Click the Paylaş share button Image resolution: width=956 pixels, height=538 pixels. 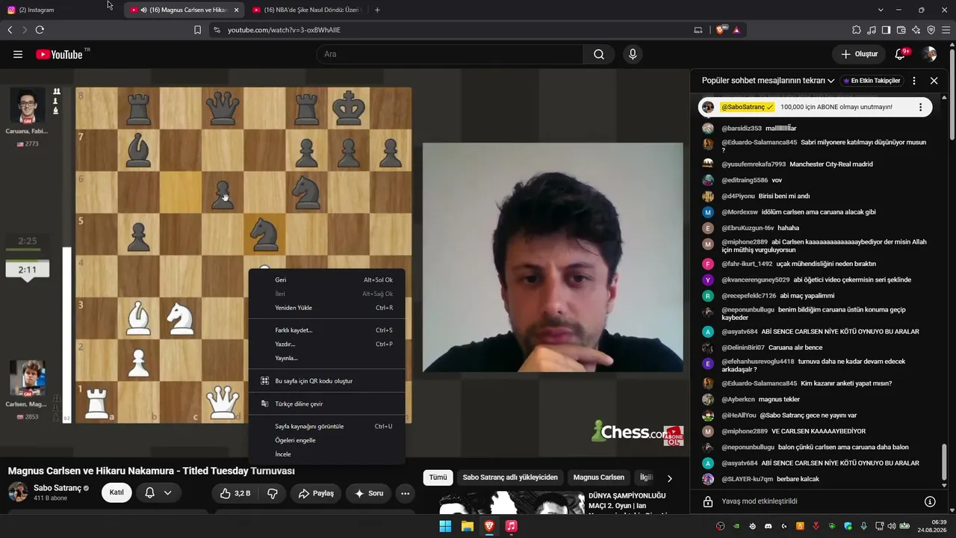(316, 493)
